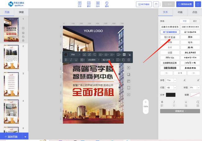Open the text alignment dropdown in floating toolbar

[x=101, y=55]
